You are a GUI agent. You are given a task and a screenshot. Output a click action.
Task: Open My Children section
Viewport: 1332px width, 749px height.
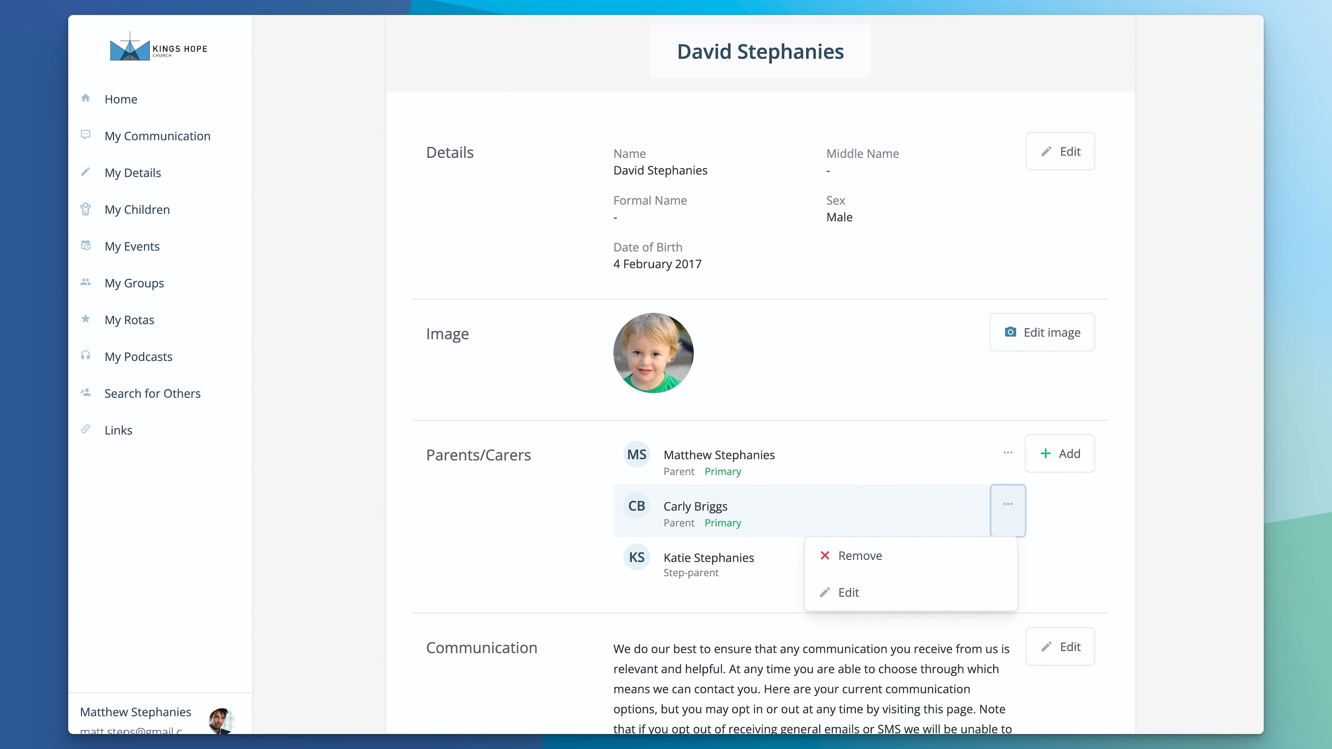pyautogui.click(x=137, y=210)
